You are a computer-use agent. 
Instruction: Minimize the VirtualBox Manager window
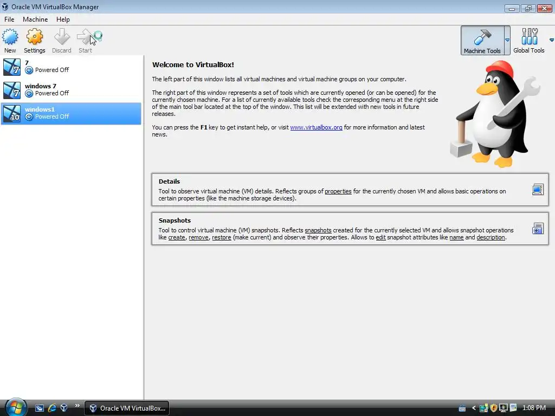pyautogui.click(x=512, y=8)
